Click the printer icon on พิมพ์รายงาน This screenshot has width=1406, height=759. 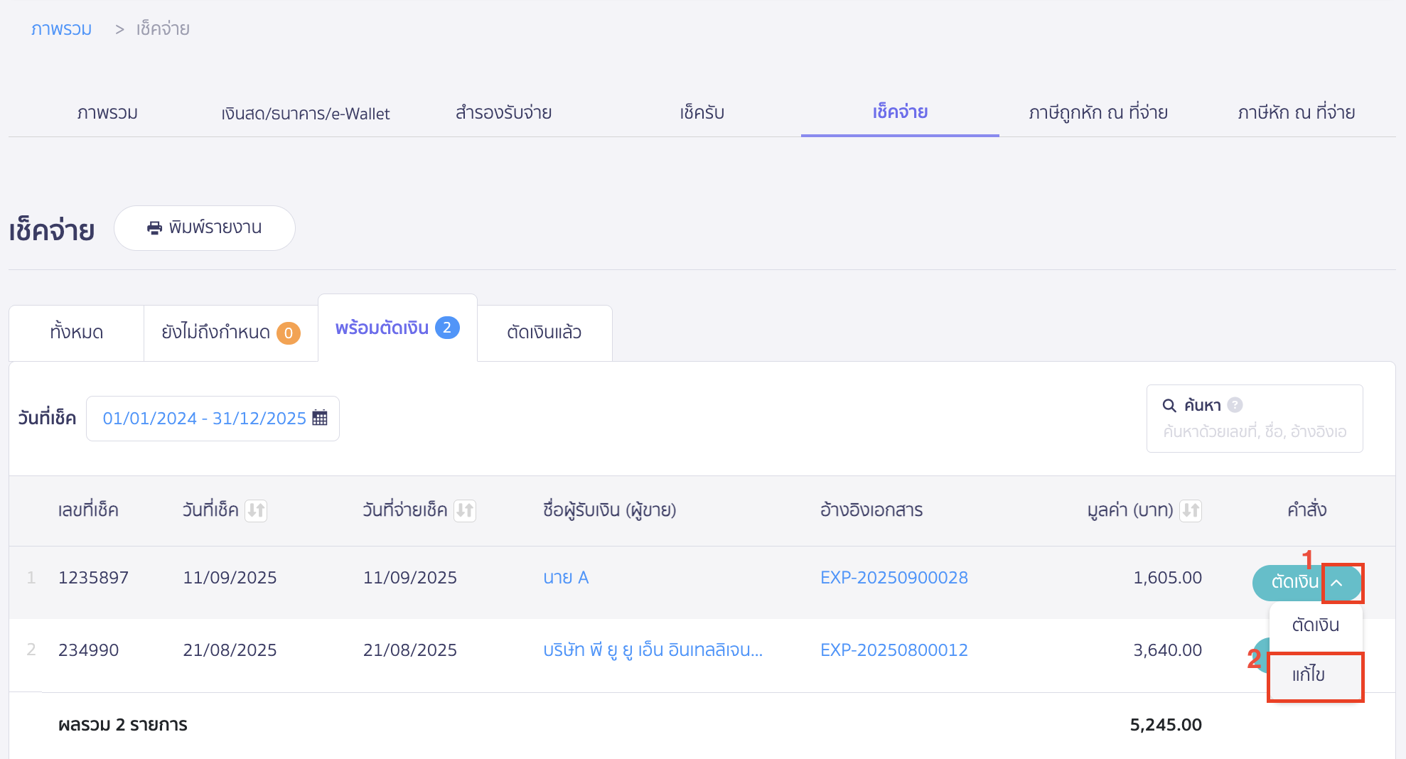click(156, 227)
